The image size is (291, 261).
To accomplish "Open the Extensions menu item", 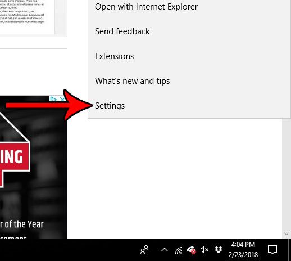I will [x=189, y=56].
